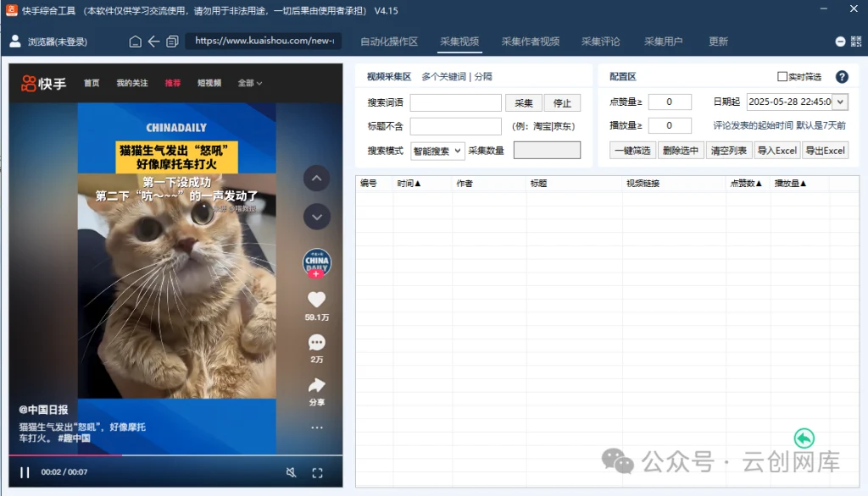This screenshot has height=496, width=868.
Task: Click the 编号 column header
Action: tap(368, 184)
